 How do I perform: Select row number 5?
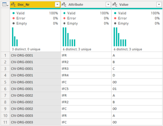coord(5,82)
